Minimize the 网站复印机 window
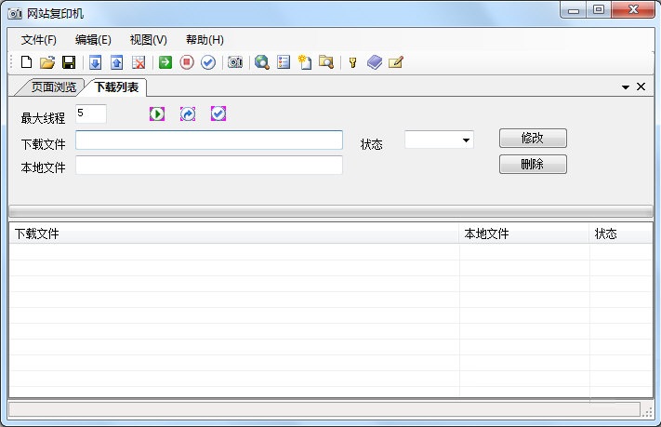The height and width of the screenshot is (427, 661). tap(574, 10)
